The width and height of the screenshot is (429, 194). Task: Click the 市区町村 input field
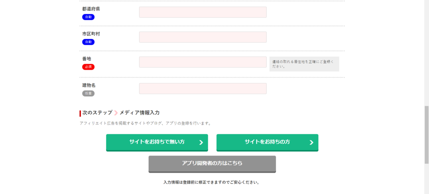tap(203, 37)
